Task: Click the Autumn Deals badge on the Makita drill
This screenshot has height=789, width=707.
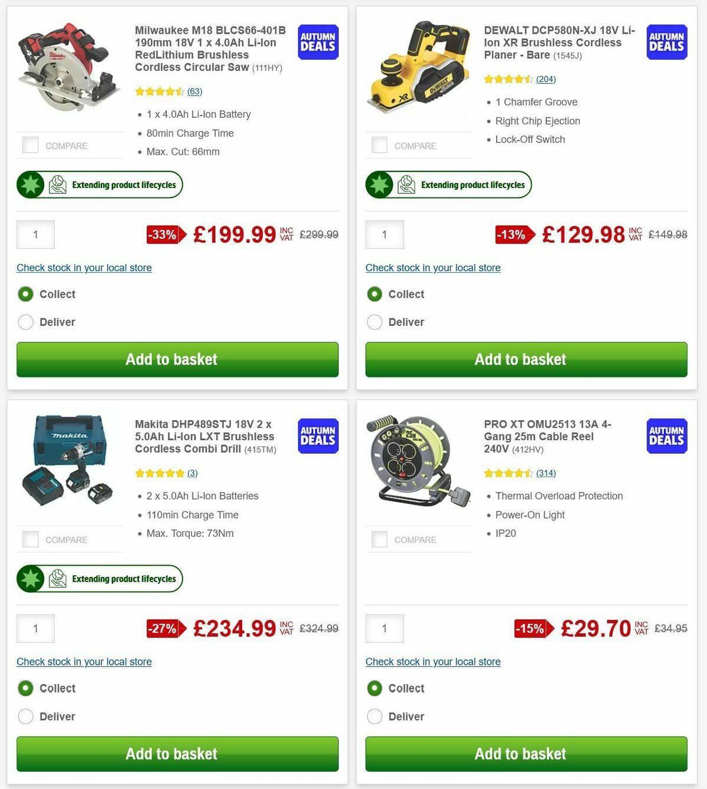Action: pyautogui.click(x=318, y=436)
